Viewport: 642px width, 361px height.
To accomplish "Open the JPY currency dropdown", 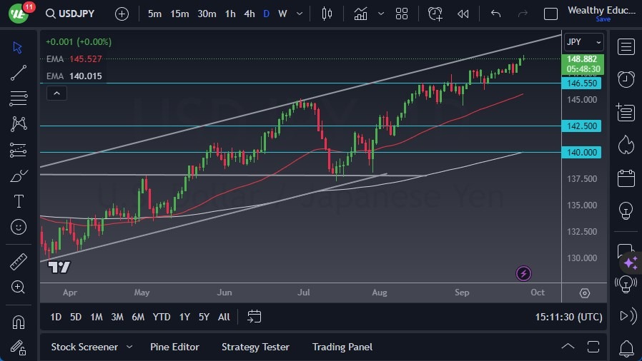I will [x=583, y=41].
